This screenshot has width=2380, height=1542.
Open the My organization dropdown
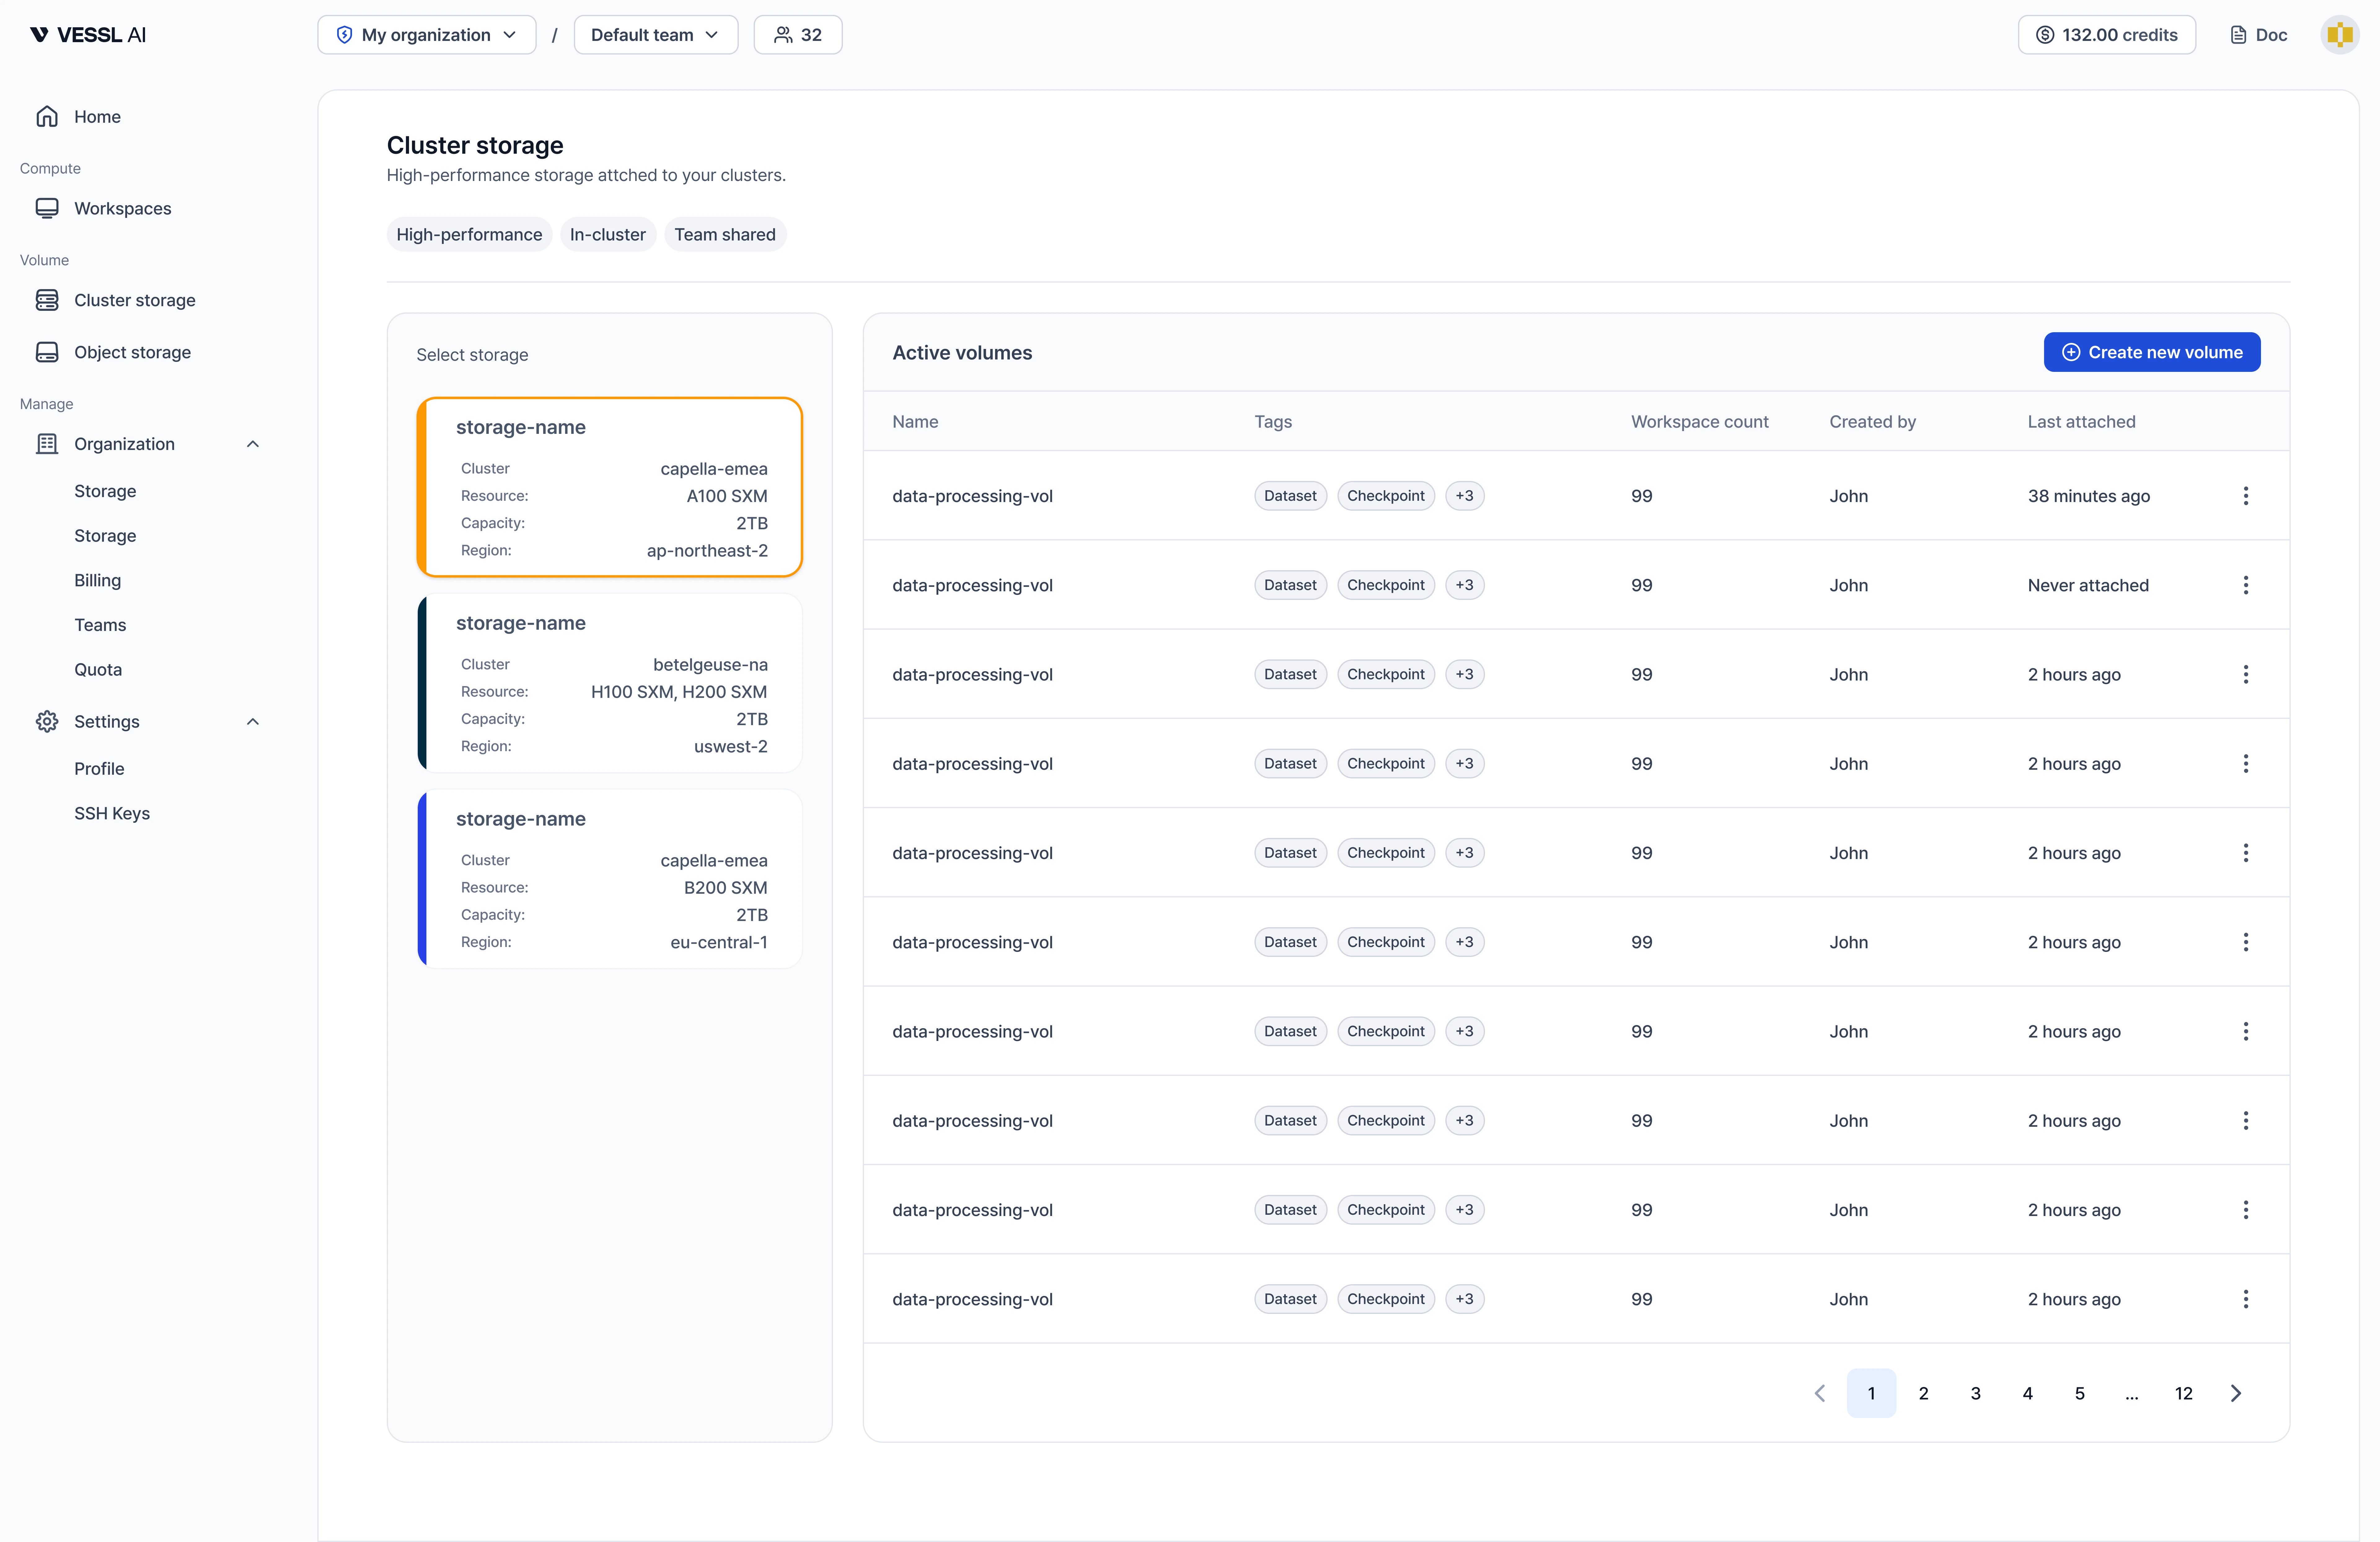pos(427,35)
